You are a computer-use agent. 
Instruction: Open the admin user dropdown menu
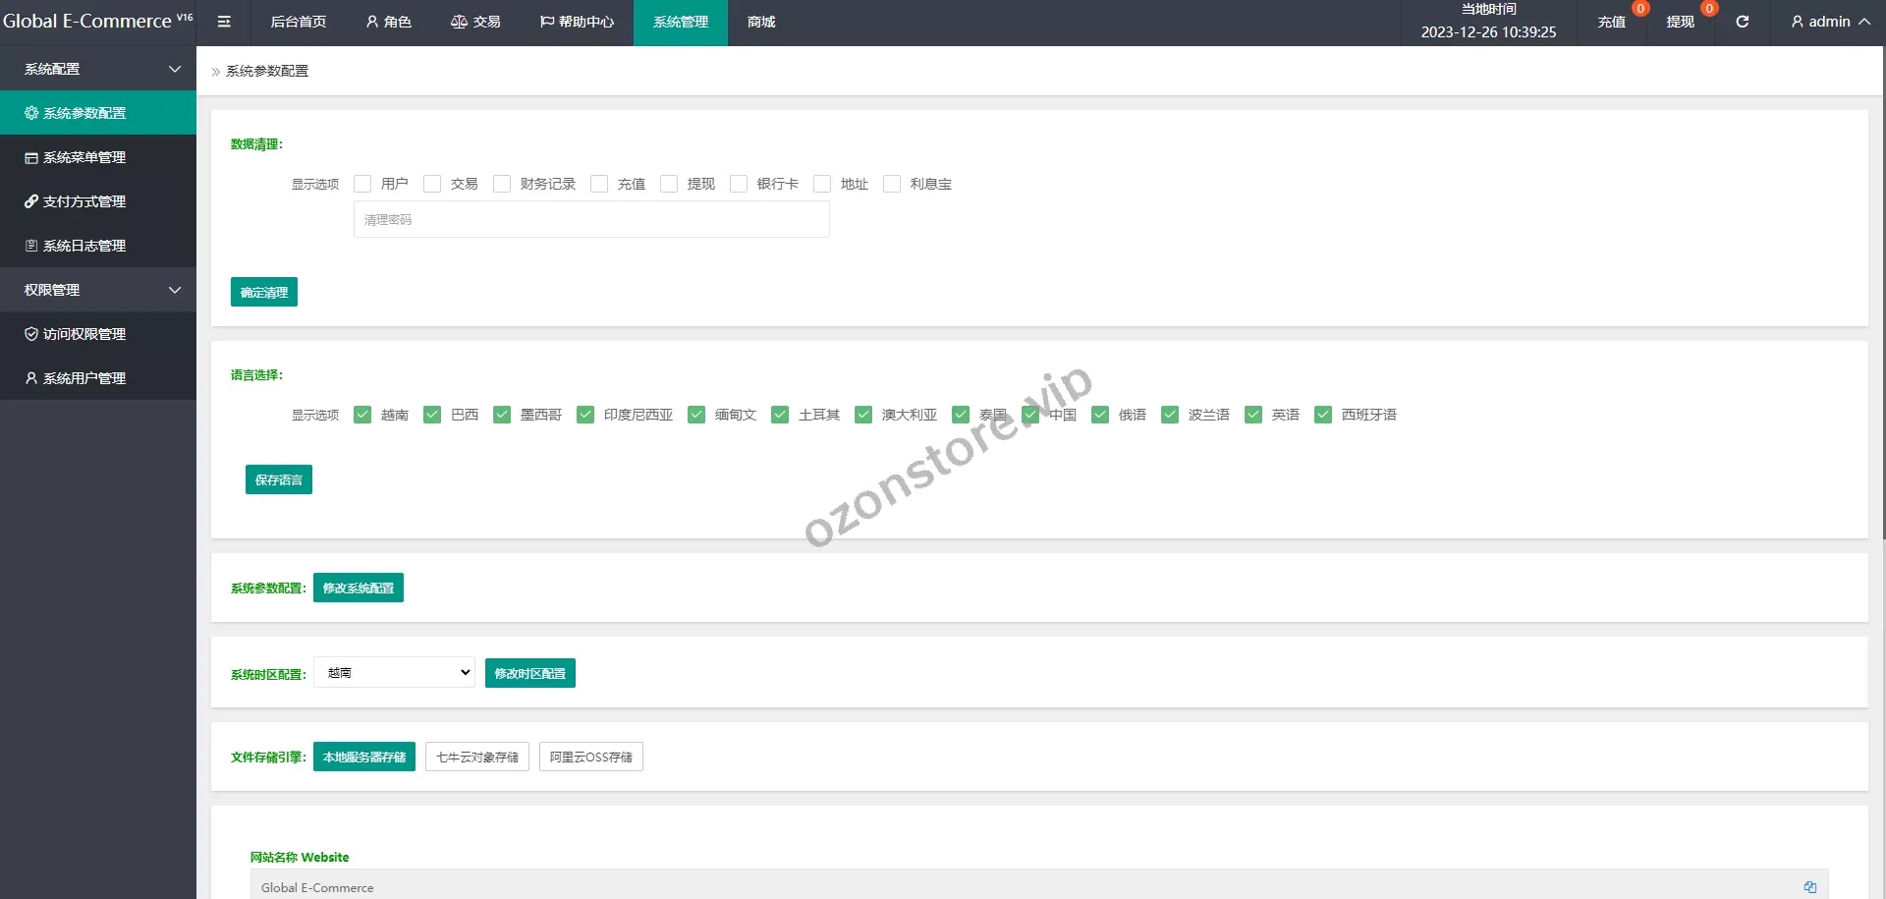tap(1830, 22)
